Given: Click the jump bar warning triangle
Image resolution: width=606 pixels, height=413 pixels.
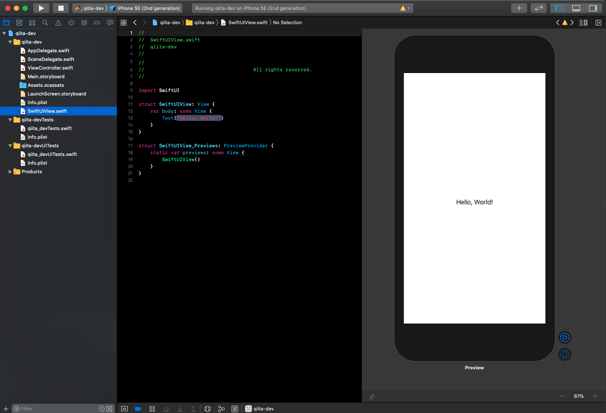Looking at the screenshot, I should (x=565, y=22).
